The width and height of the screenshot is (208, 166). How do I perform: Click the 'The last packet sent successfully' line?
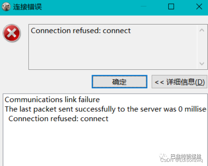106,109
